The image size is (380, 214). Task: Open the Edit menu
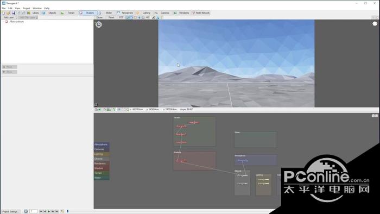(x=10, y=8)
